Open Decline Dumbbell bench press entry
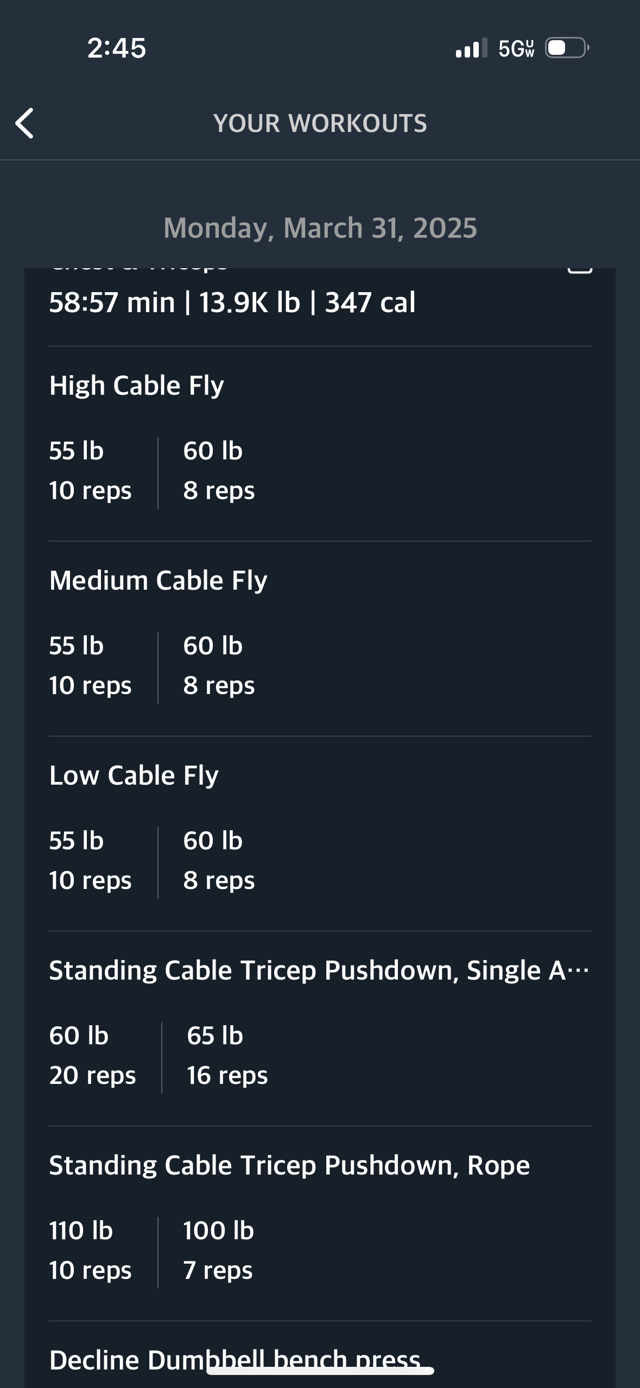This screenshot has width=640, height=1388. tap(235, 1360)
